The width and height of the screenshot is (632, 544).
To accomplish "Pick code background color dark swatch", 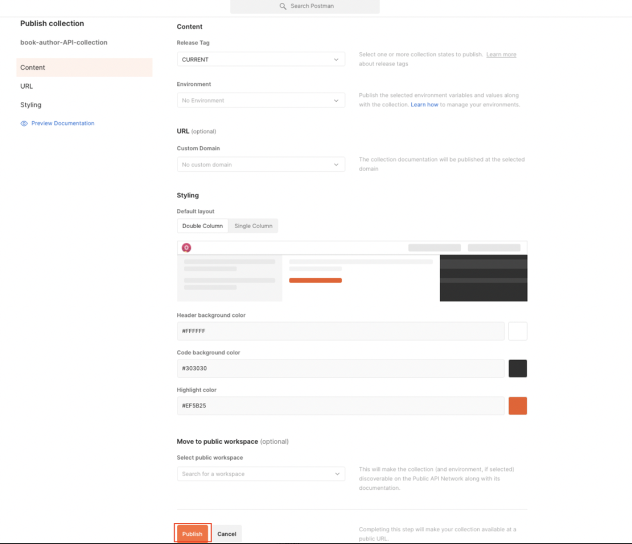I will tap(518, 369).
